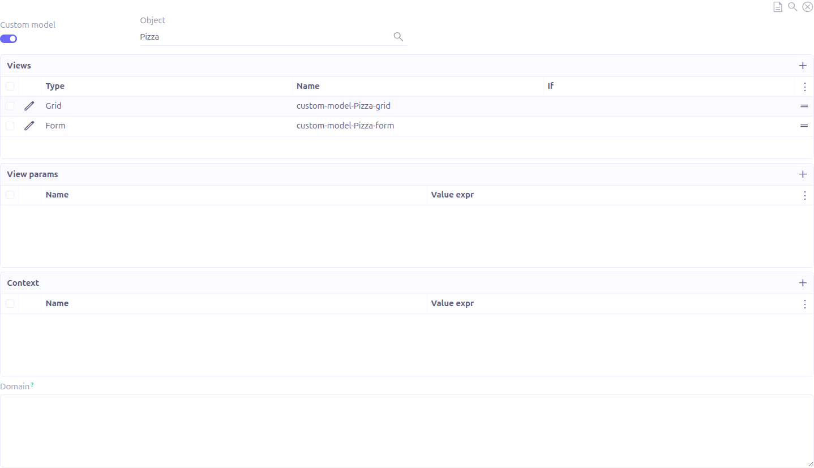Click inside the Object field showing Pizza
The width and height of the screenshot is (814, 468).
[x=226, y=36]
